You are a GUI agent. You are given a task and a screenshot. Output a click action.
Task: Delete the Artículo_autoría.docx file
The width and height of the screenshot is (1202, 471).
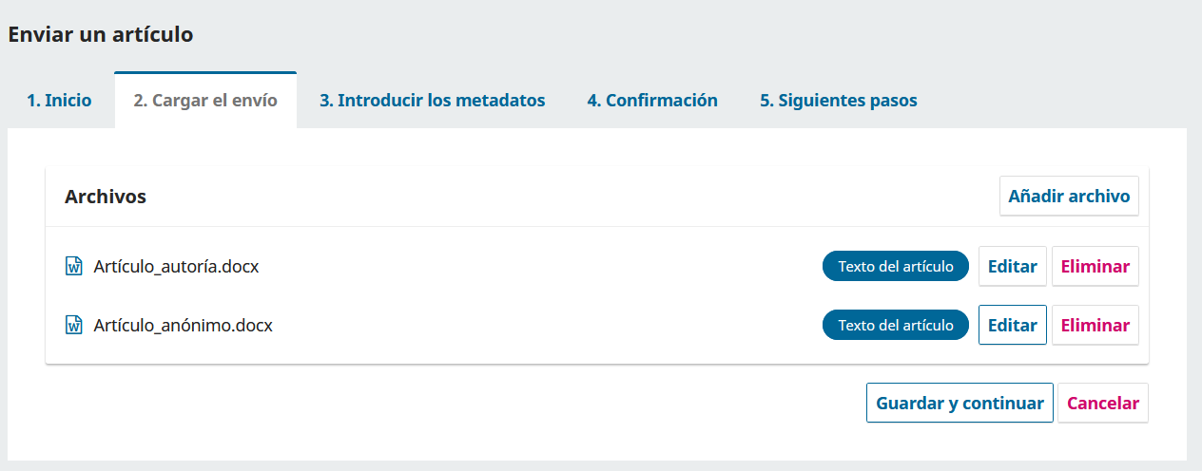tap(1095, 266)
